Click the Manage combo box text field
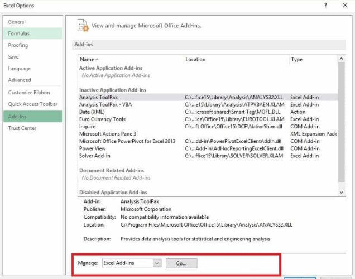This screenshot has width=355, height=279. (x=128, y=263)
